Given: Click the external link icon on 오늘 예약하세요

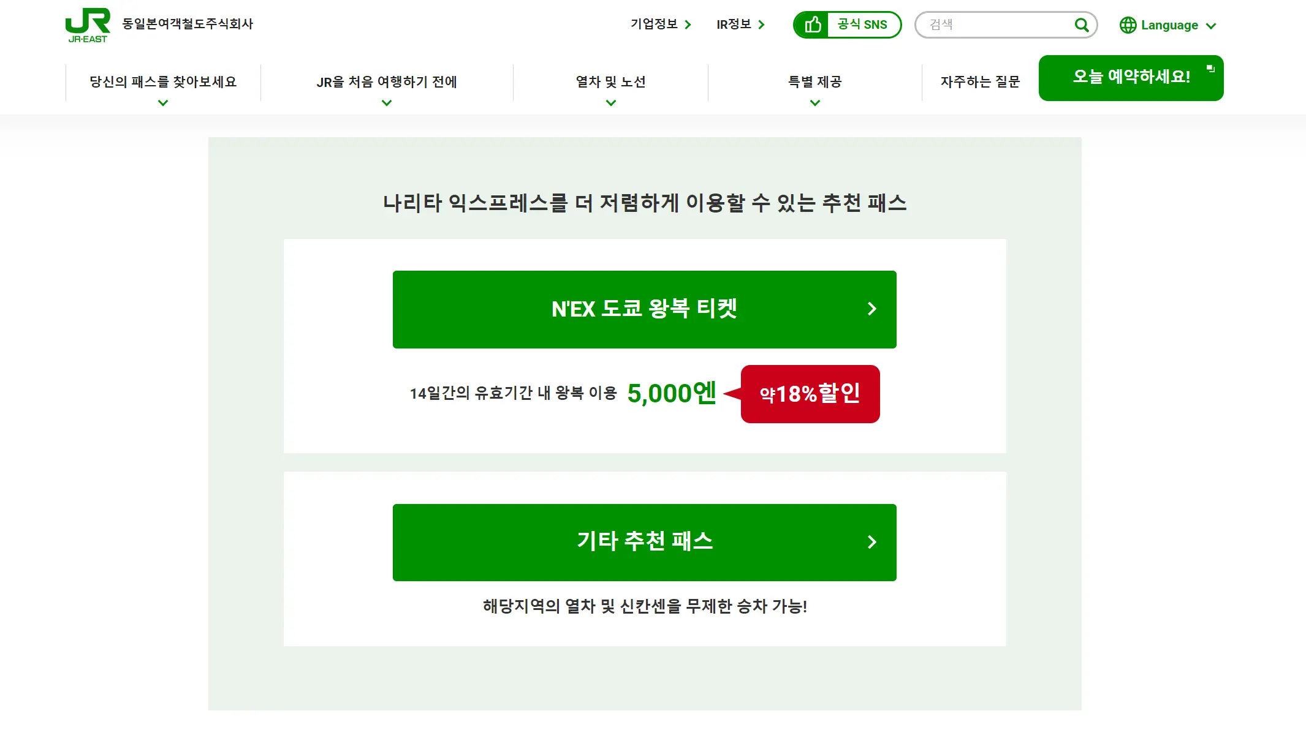Looking at the screenshot, I should (1210, 69).
